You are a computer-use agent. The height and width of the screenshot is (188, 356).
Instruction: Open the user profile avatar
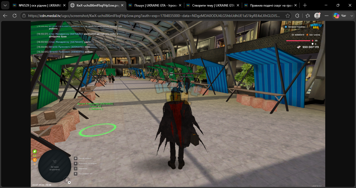(317, 16)
